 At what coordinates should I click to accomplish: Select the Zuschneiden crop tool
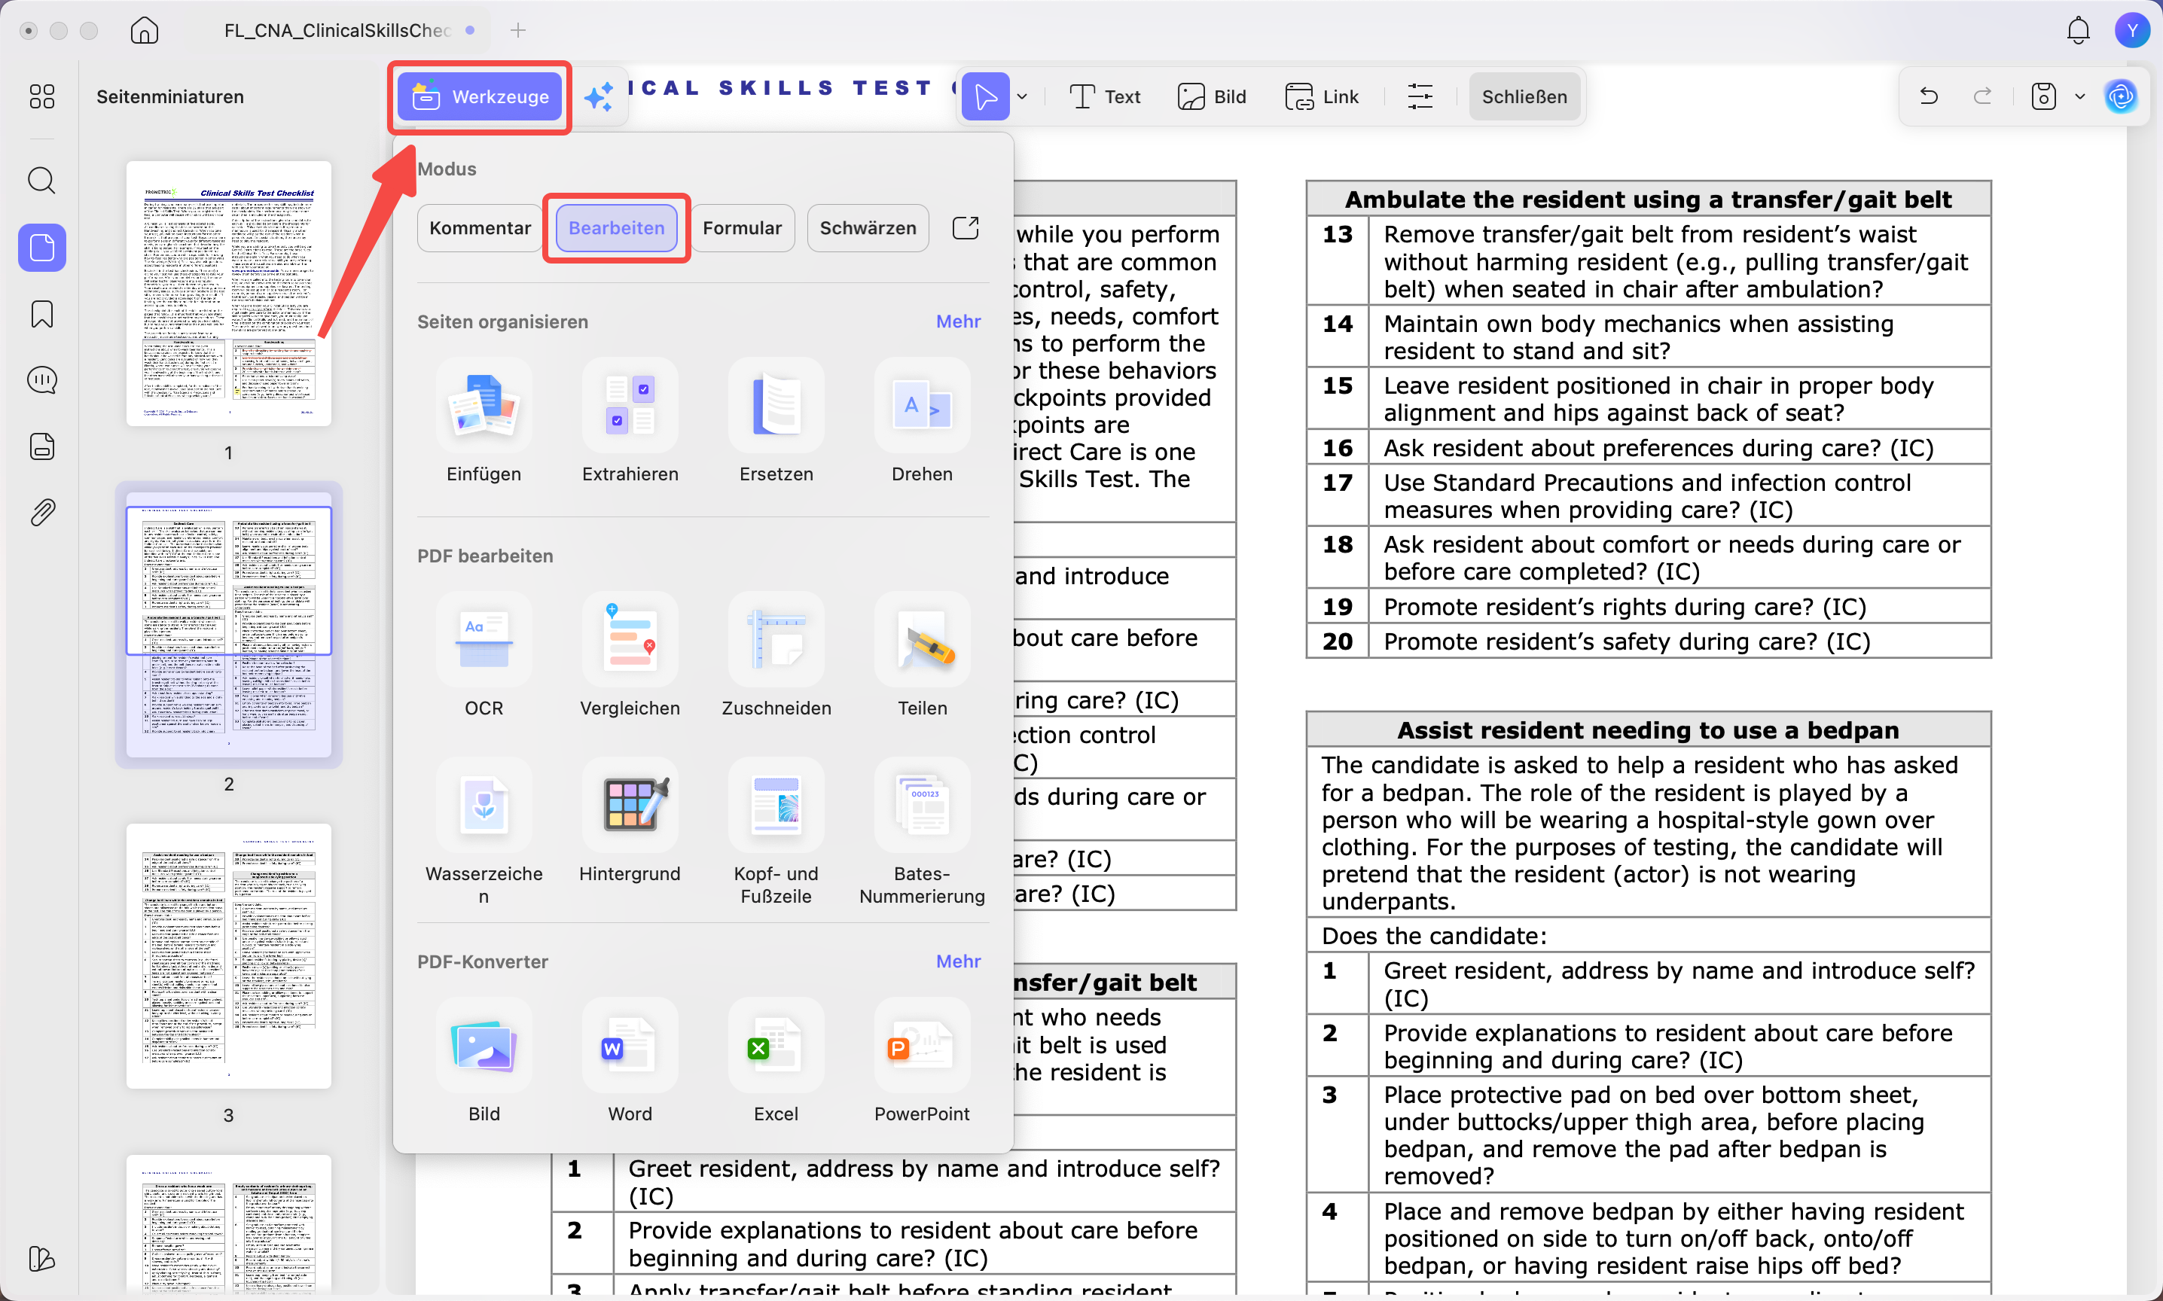(x=776, y=656)
